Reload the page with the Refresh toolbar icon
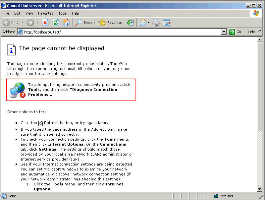Image resolution: width=265 pixels, height=200 pixels. pos(56,23)
